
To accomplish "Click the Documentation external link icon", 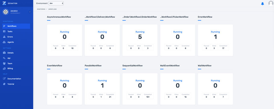I will (4, 79).
